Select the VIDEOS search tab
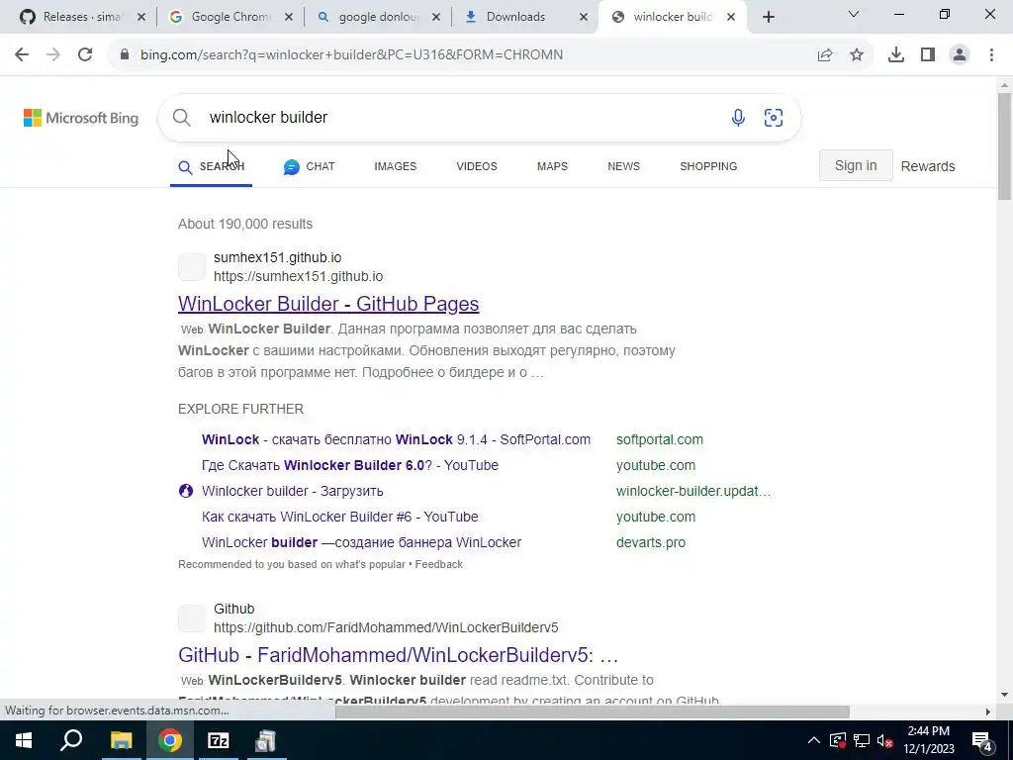 pos(477,166)
